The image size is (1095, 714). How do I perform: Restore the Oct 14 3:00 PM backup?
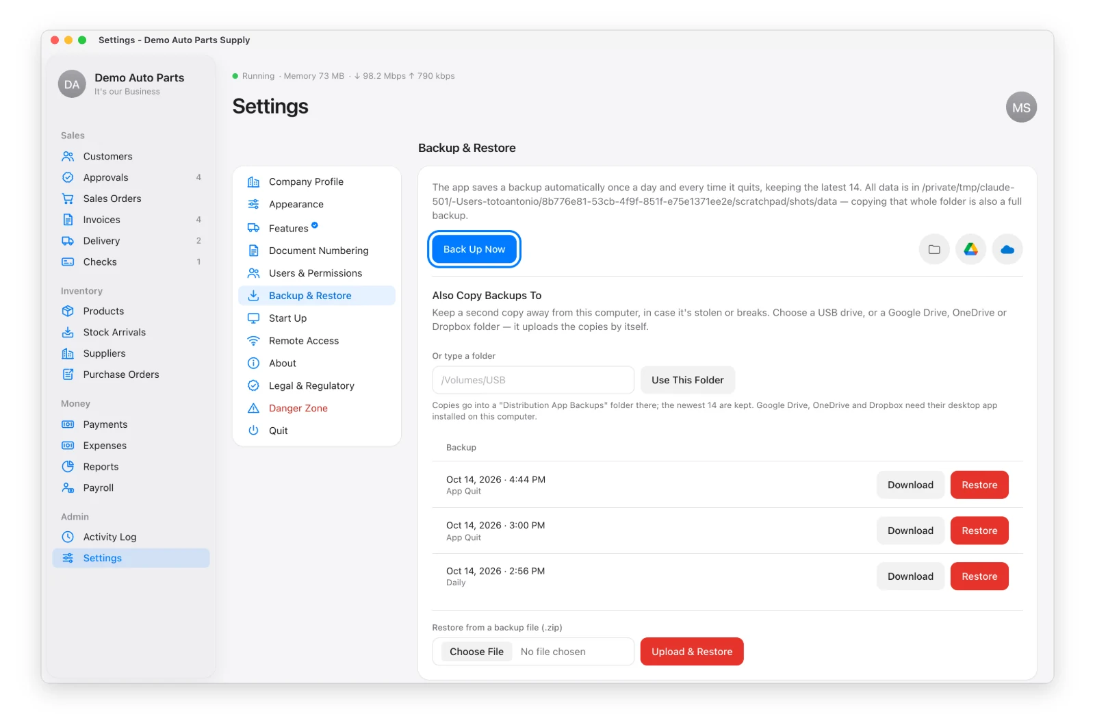pos(979,531)
